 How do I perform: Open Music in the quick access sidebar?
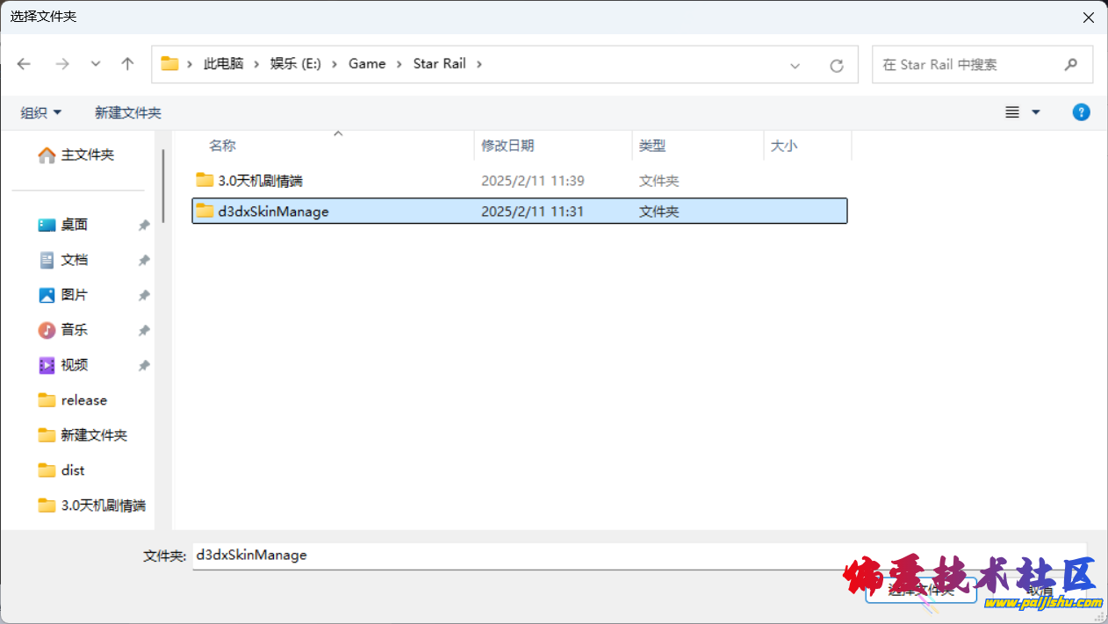click(74, 330)
